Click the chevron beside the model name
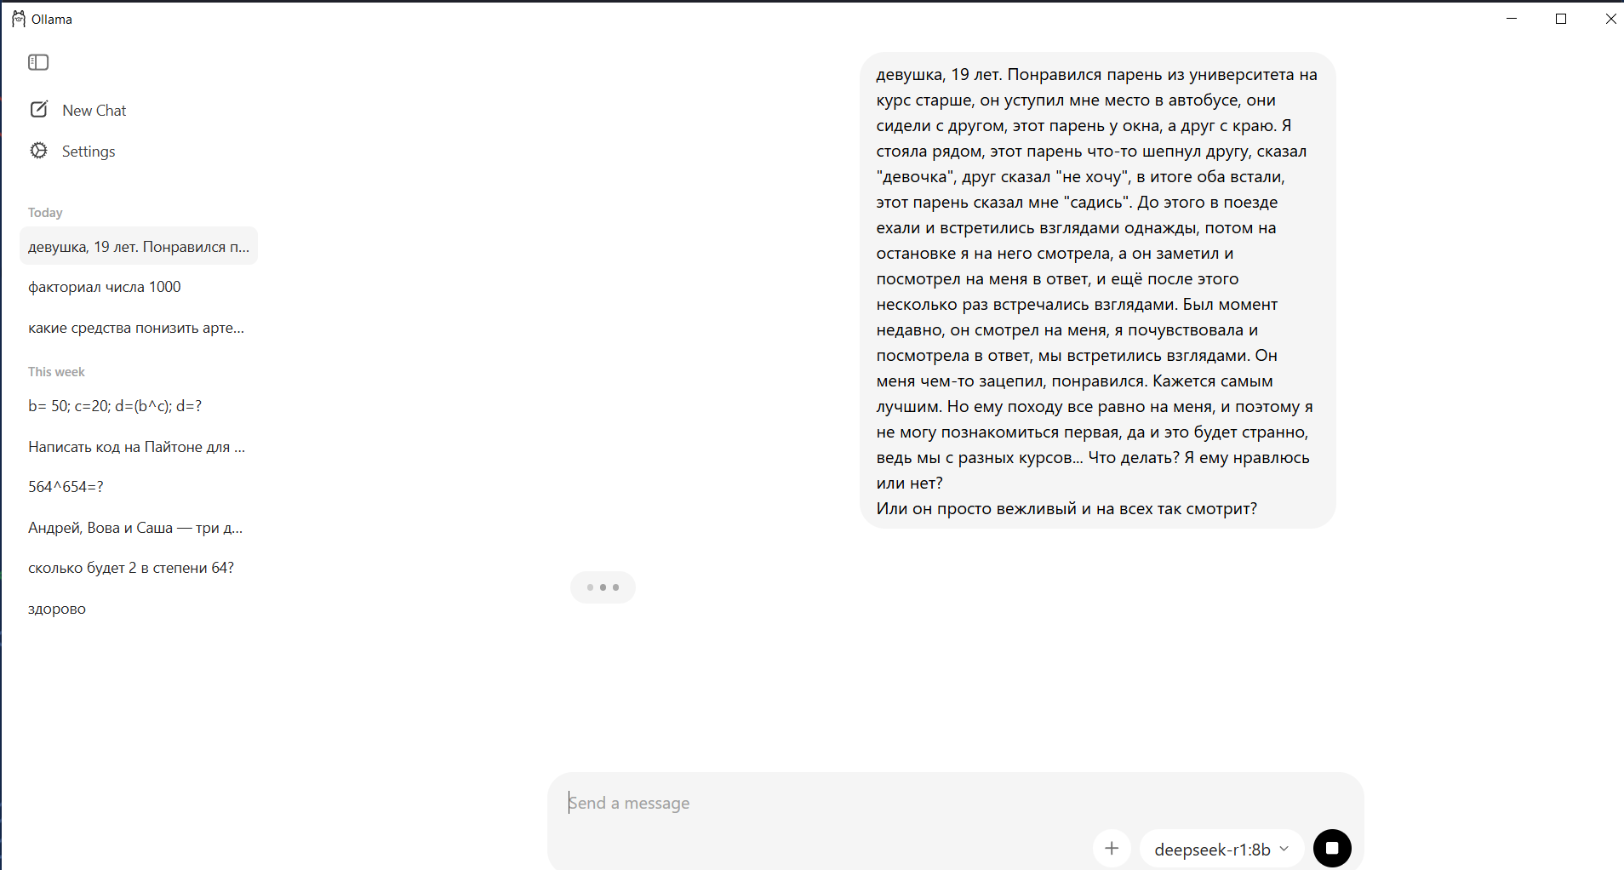The height and width of the screenshot is (870, 1624). tap(1284, 849)
